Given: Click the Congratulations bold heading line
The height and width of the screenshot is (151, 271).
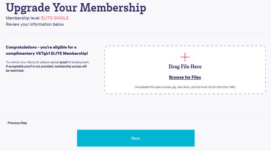Looking at the screenshot, I should coord(41,47).
